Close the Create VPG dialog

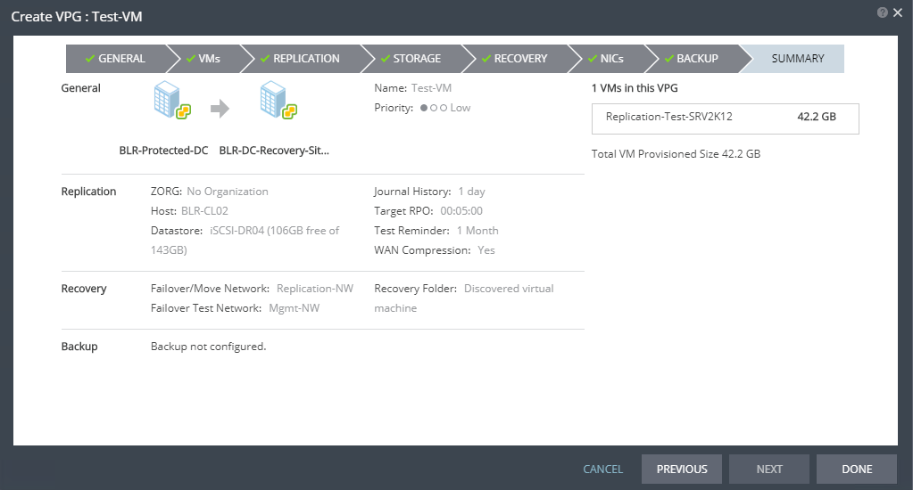click(x=897, y=12)
